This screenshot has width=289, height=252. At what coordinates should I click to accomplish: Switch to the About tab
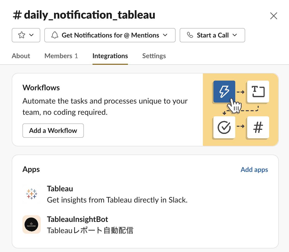[x=21, y=56]
